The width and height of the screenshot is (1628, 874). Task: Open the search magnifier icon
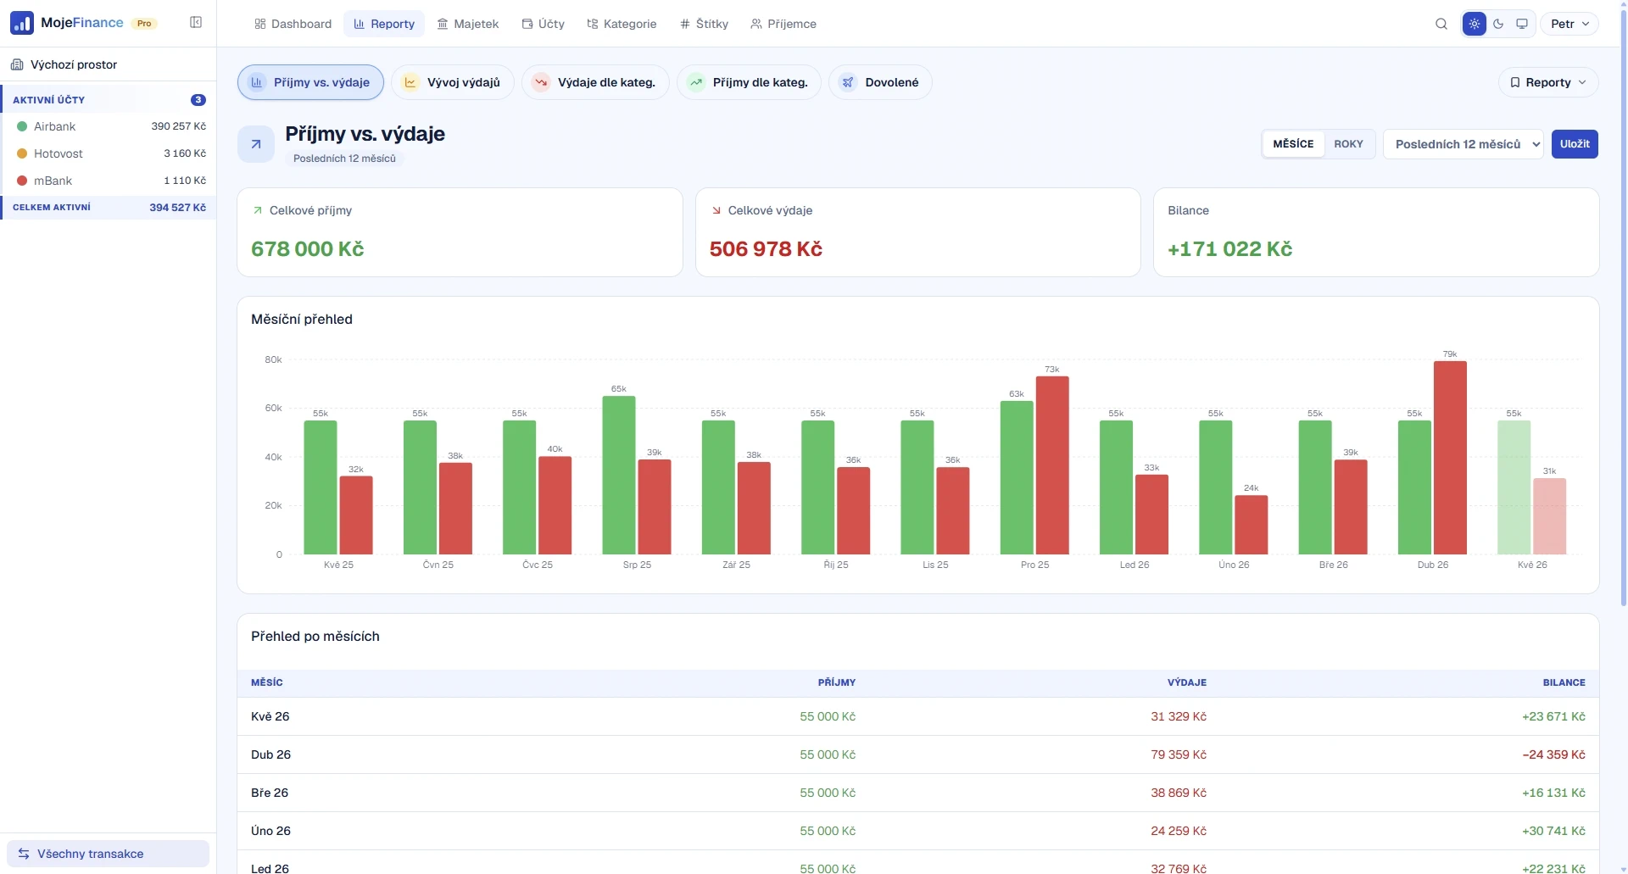1441,24
